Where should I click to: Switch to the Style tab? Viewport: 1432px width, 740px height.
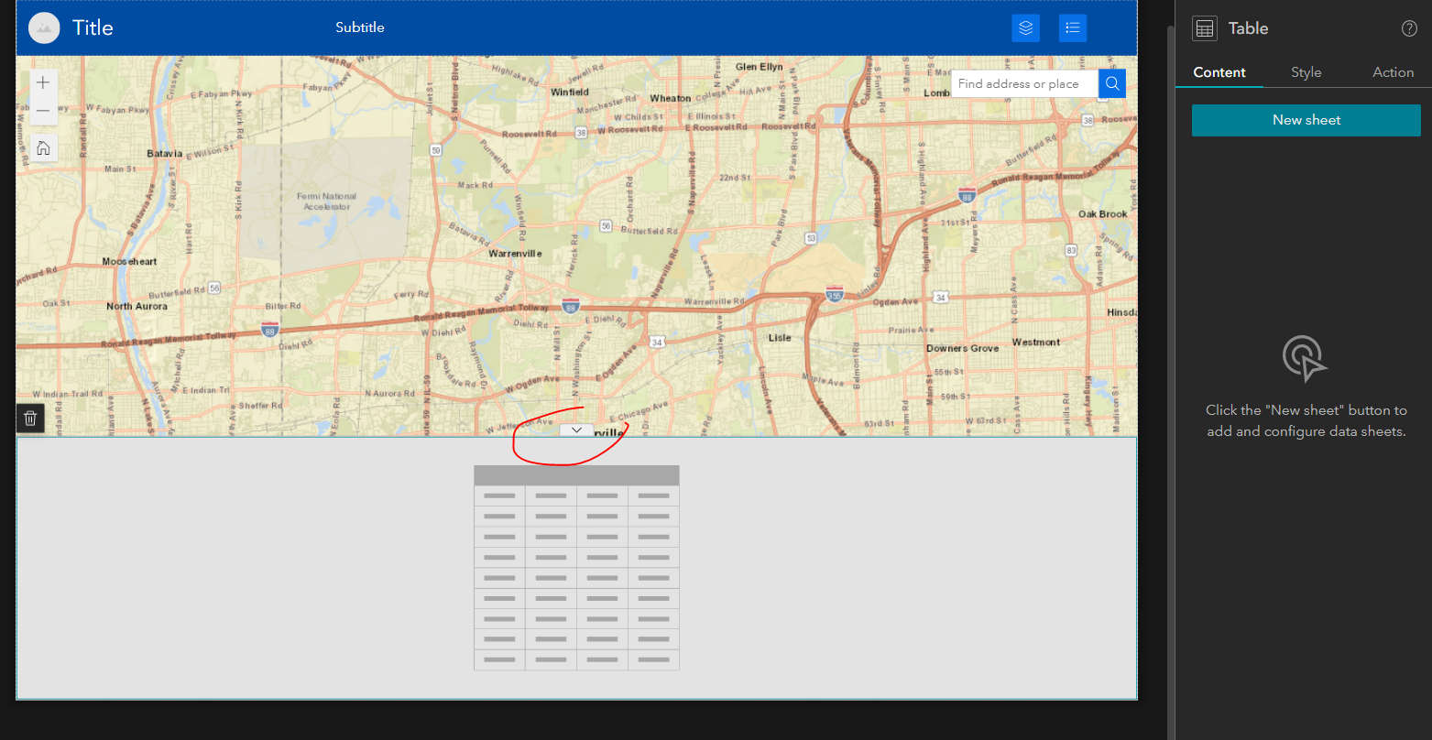1306,71
